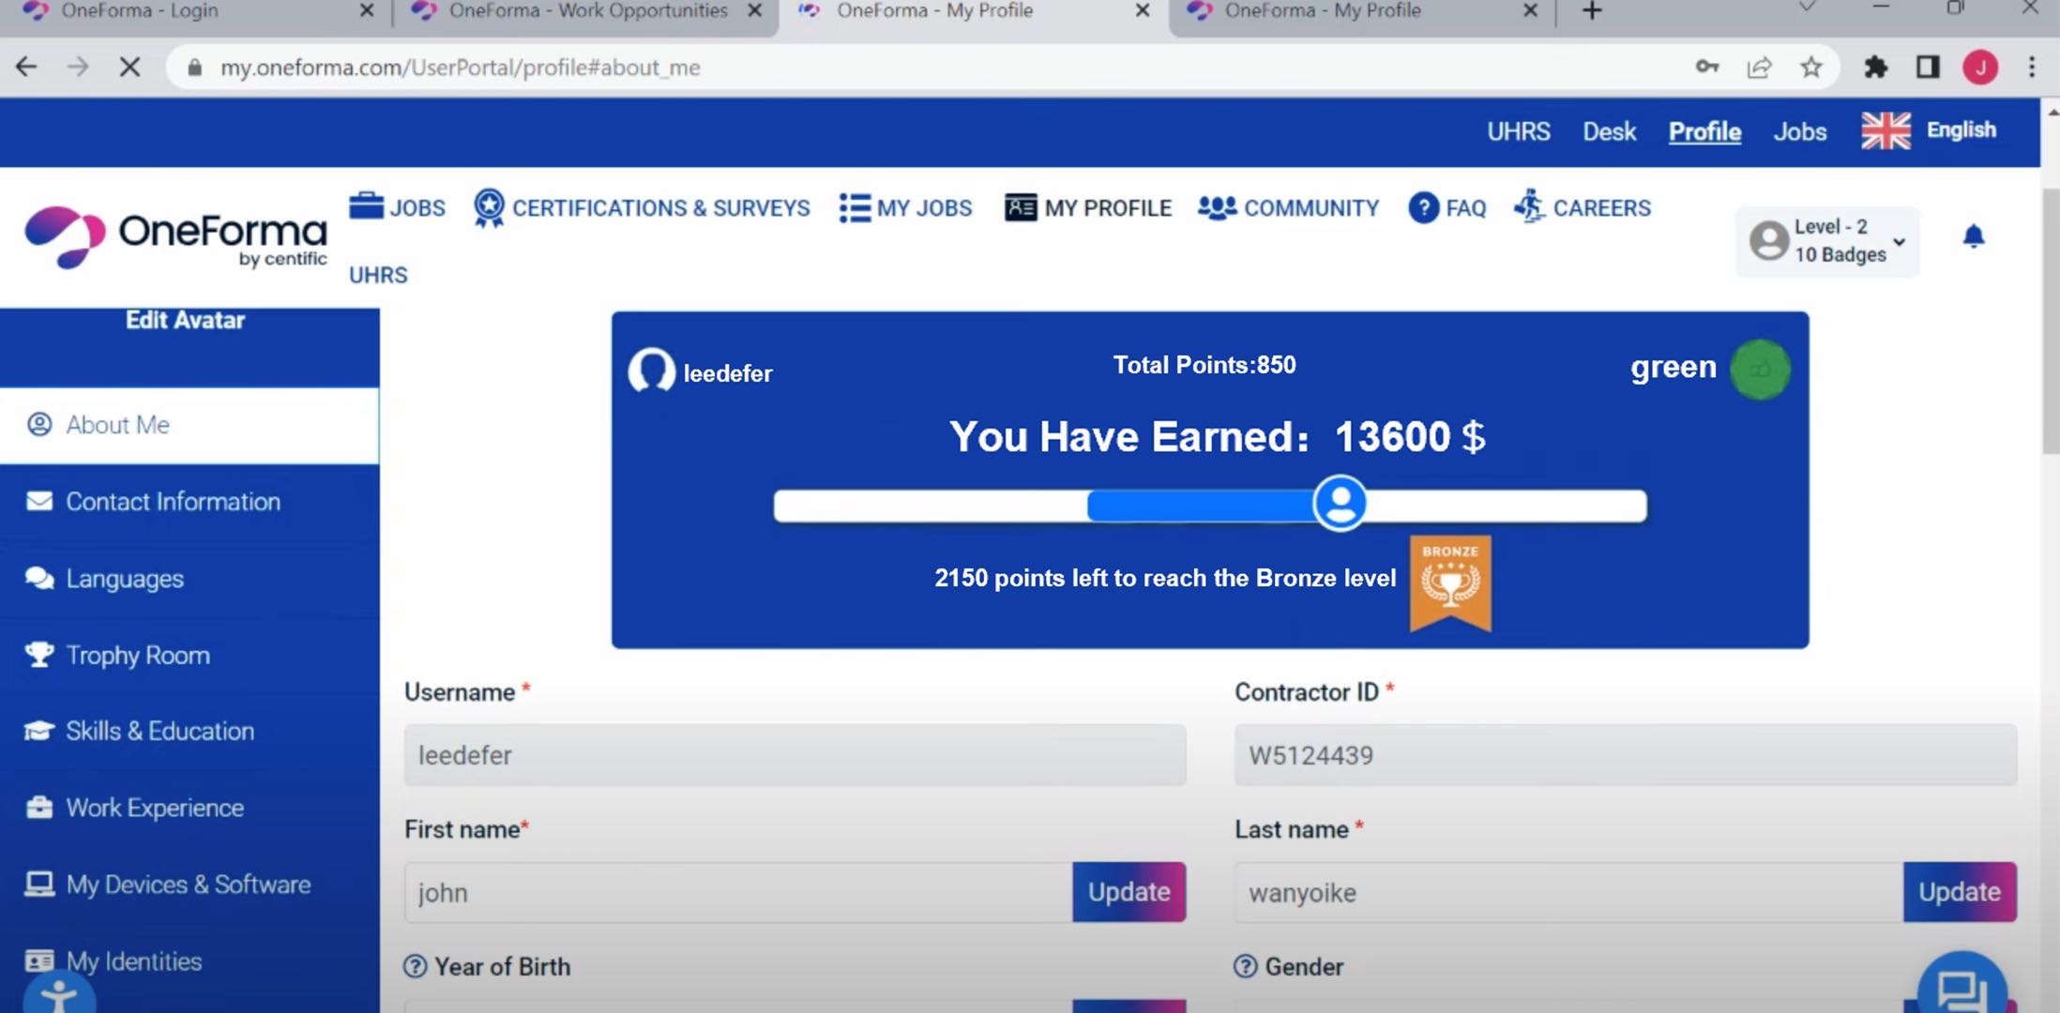Open the COMMUNITY menu item
Screen dimensions: 2060x1013
tap(1288, 207)
